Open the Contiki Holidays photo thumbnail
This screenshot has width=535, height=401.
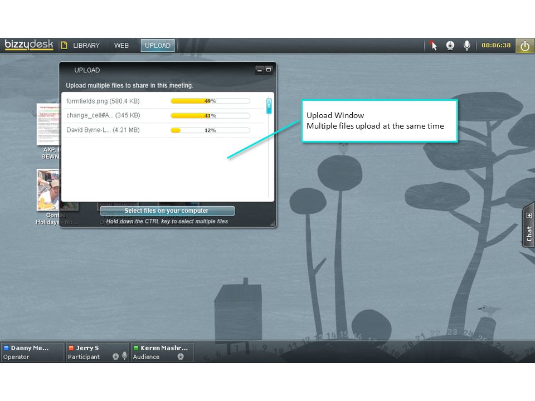coord(48,189)
